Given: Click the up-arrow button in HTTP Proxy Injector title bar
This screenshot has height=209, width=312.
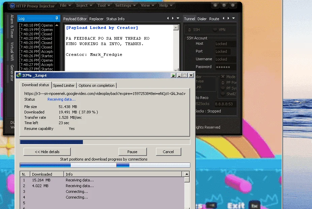Looking at the screenshot, I should coord(224,5).
